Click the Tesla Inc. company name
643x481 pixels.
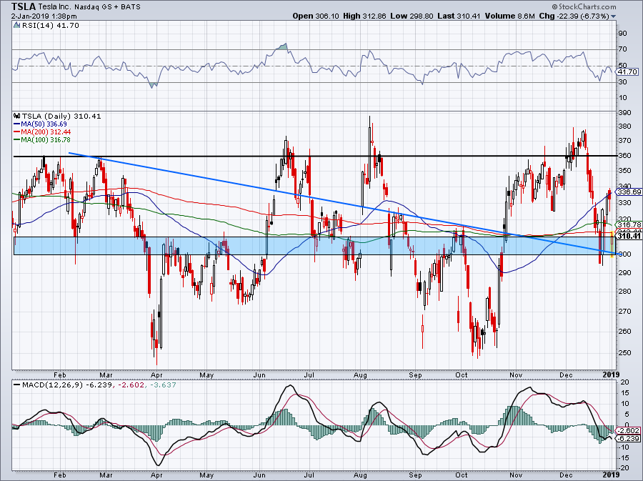[x=54, y=7]
